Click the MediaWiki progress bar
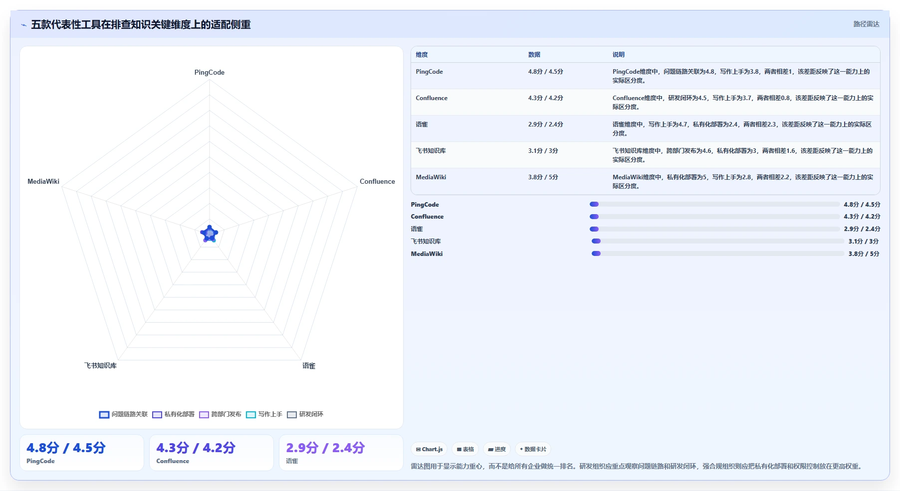Image resolution: width=900 pixels, height=491 pixels. (x=718, y=253)
